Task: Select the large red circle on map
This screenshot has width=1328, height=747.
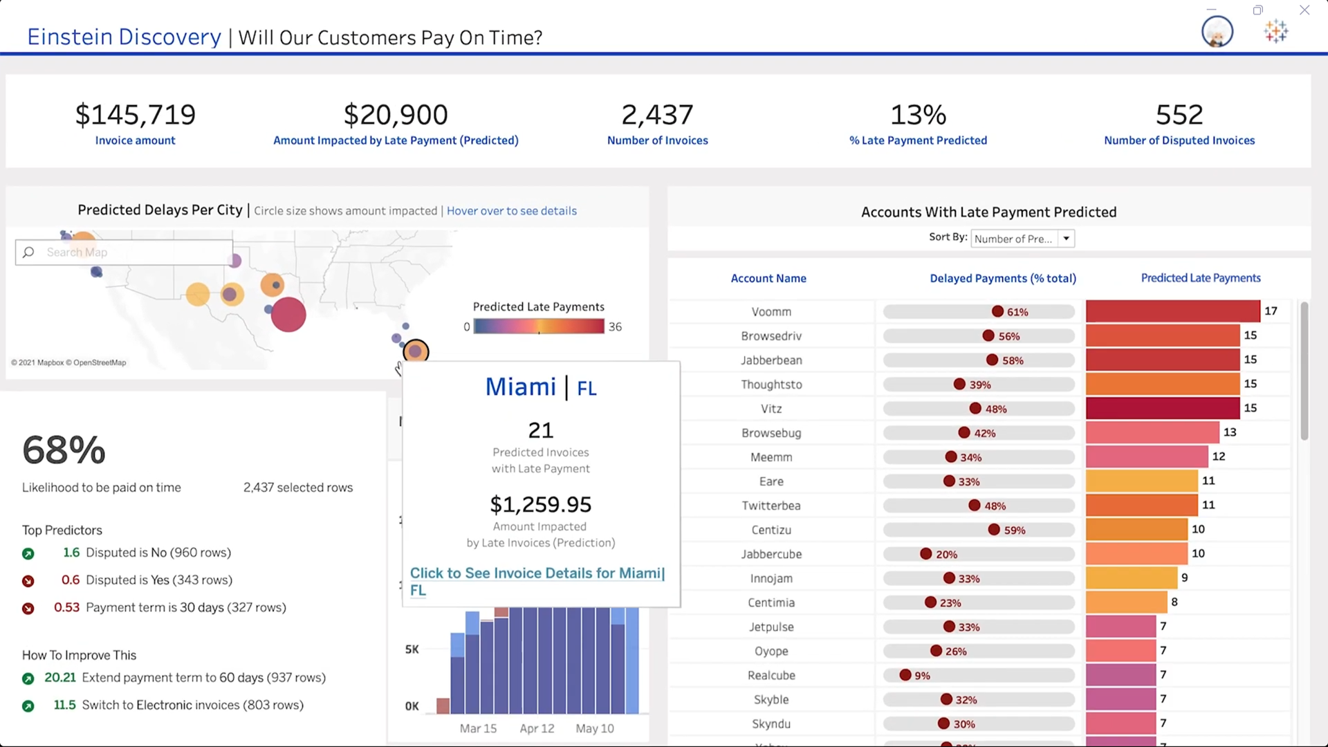Action: [288, 315]
